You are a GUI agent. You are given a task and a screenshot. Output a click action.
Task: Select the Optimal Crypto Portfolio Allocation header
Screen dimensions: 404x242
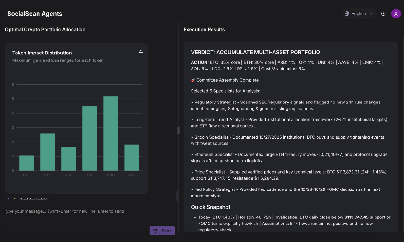(x=45, y=29)
